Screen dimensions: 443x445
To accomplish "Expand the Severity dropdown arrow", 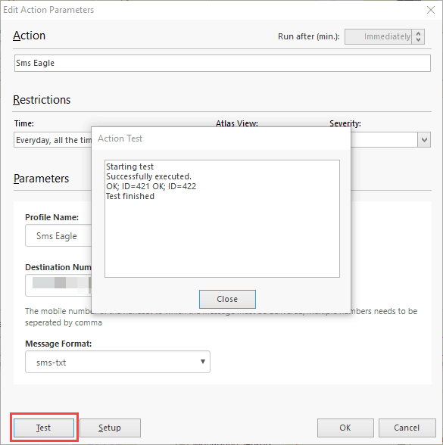I will click(424, 139).
